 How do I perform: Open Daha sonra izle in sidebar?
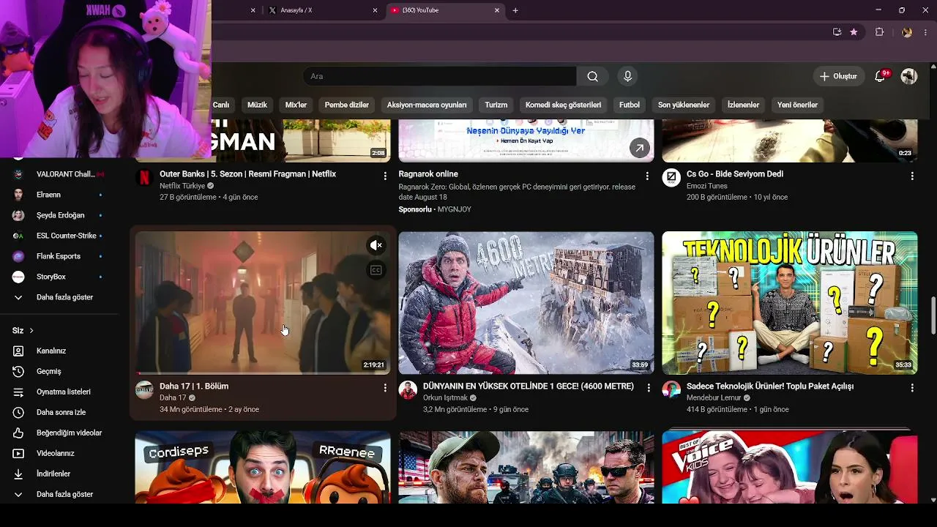point(62,412)
